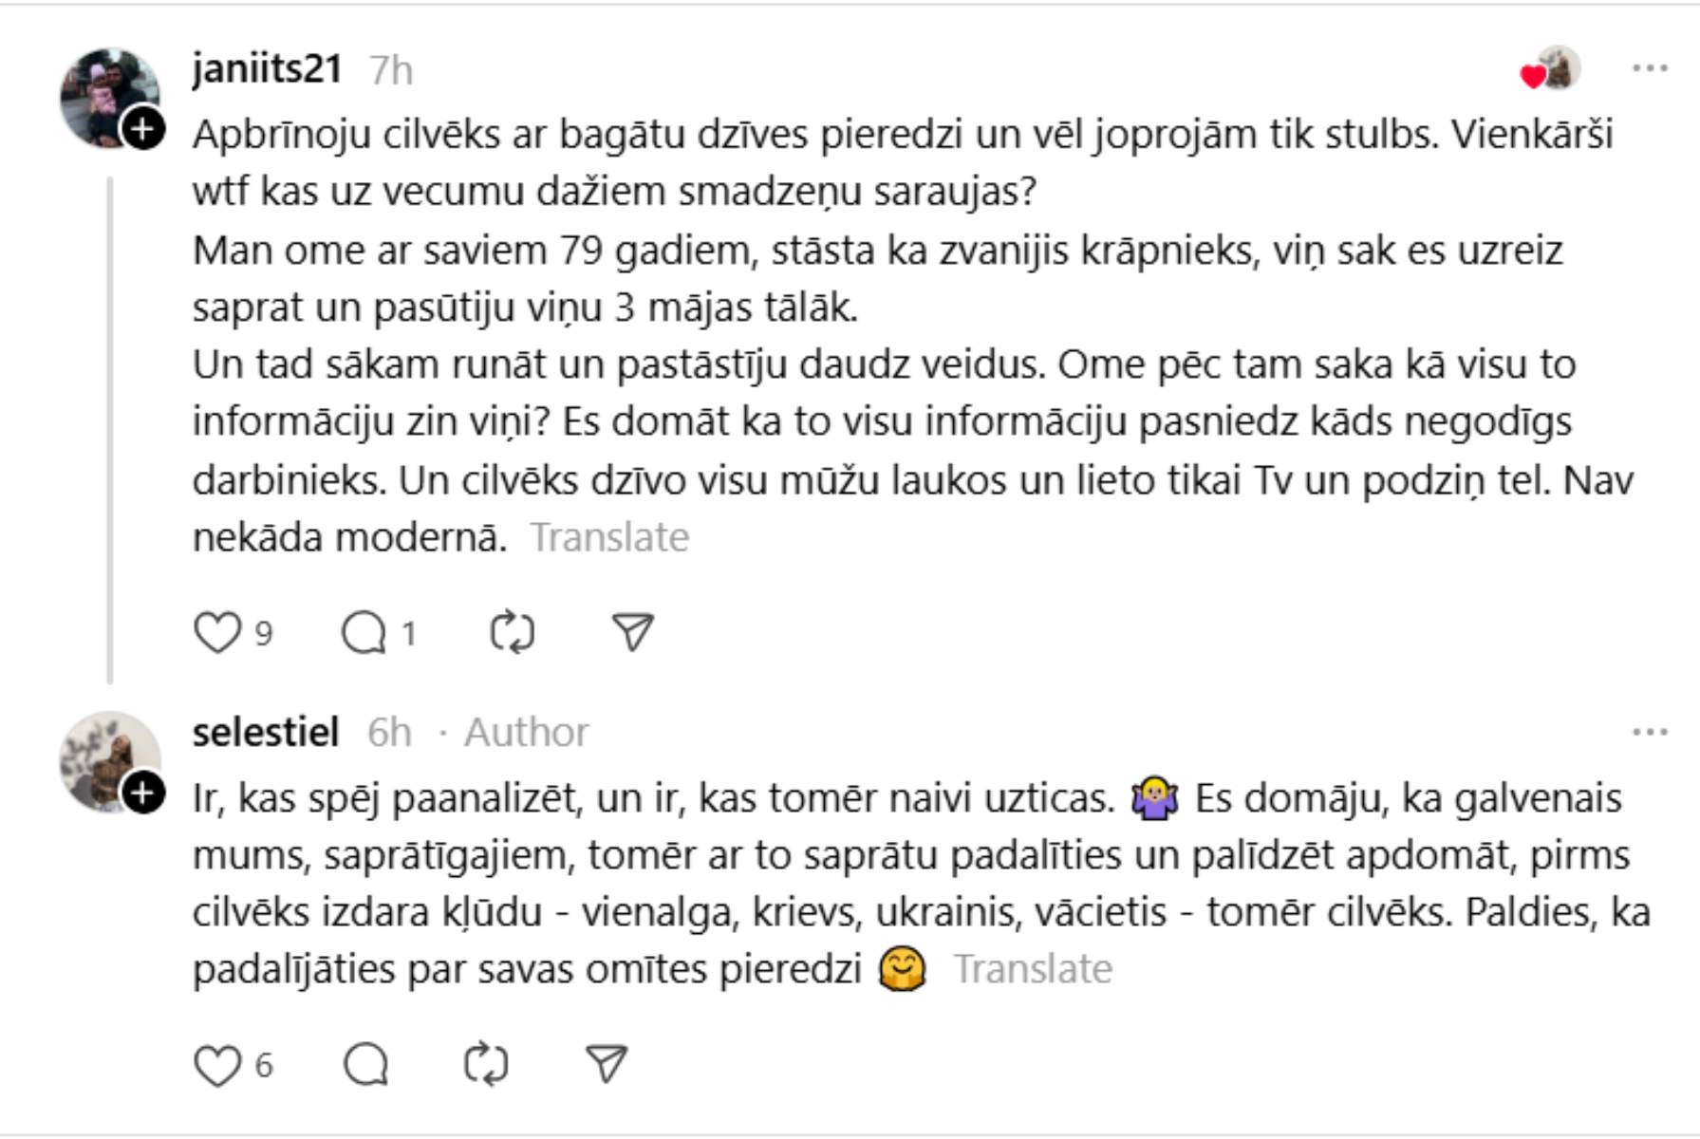Open more options for selestiel's reply
Image resolution: width=1700 pixels, height=1139 pixels.
click(x=1650, y=732)
